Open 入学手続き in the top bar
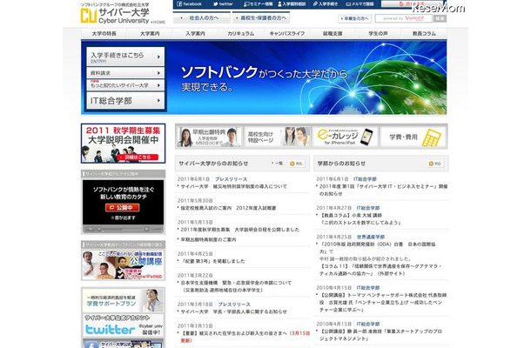 pyautogui.click(x=326, y=4)
